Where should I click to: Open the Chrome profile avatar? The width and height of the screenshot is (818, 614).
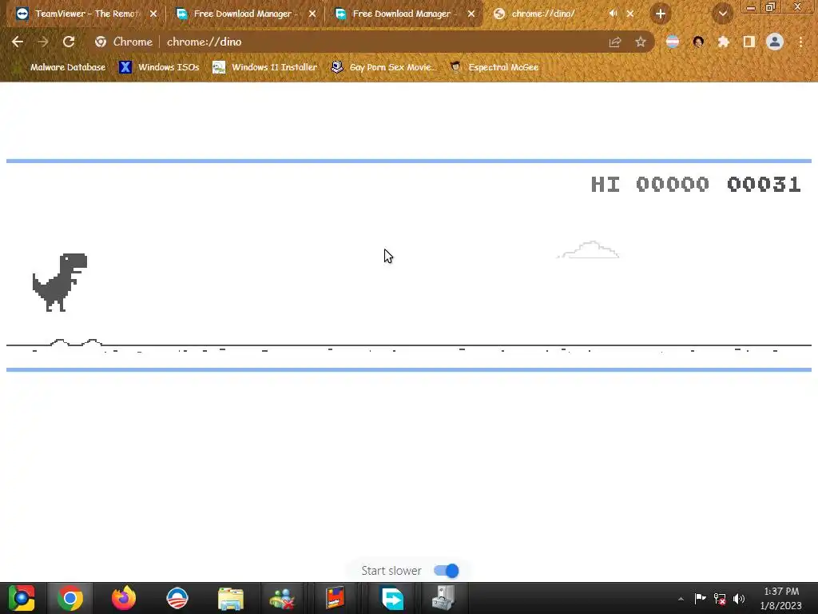[x=775, y=42]
